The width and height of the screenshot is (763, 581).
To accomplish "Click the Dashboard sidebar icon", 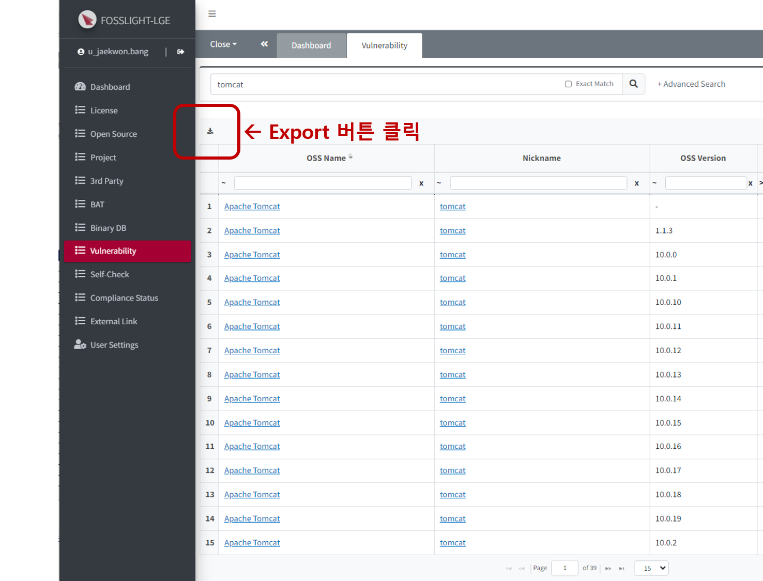I will click(80, 87).
